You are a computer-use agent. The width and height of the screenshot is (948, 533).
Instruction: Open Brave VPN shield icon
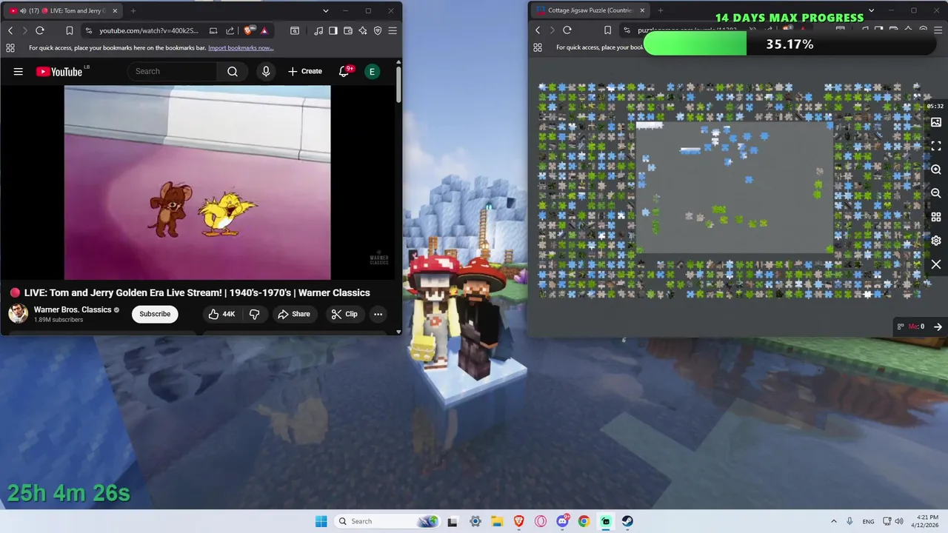tap(378, 30)
